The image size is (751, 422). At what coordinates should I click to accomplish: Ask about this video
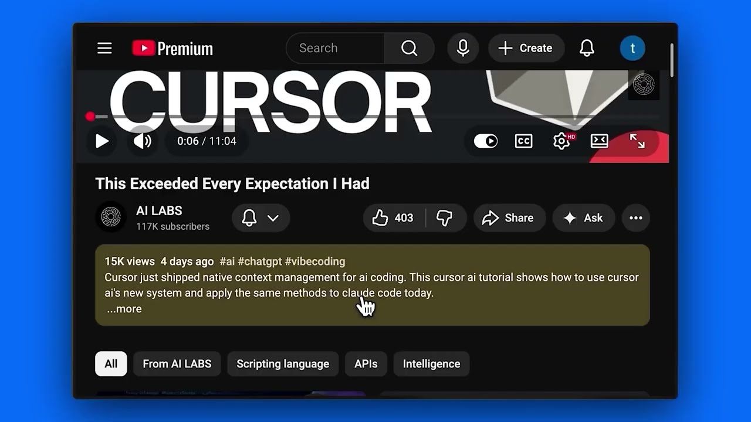[x=583, y=218]
